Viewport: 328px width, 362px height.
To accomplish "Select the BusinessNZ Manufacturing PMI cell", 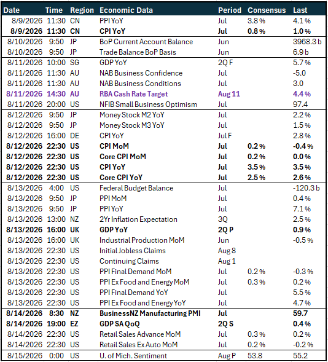I will 150,313.
